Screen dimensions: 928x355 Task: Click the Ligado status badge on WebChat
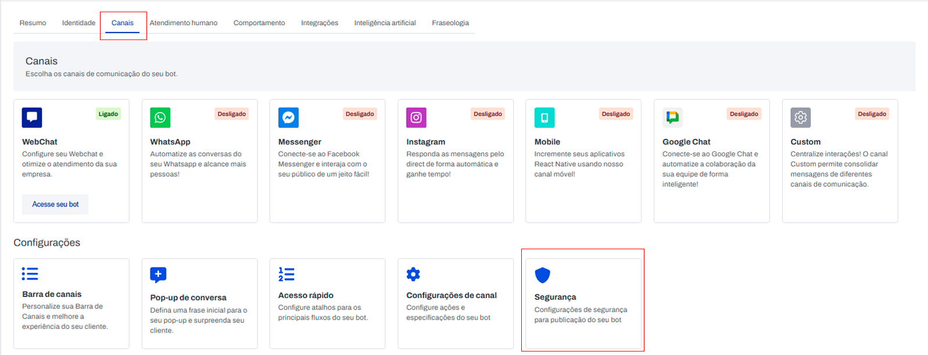tap(108, 114)
